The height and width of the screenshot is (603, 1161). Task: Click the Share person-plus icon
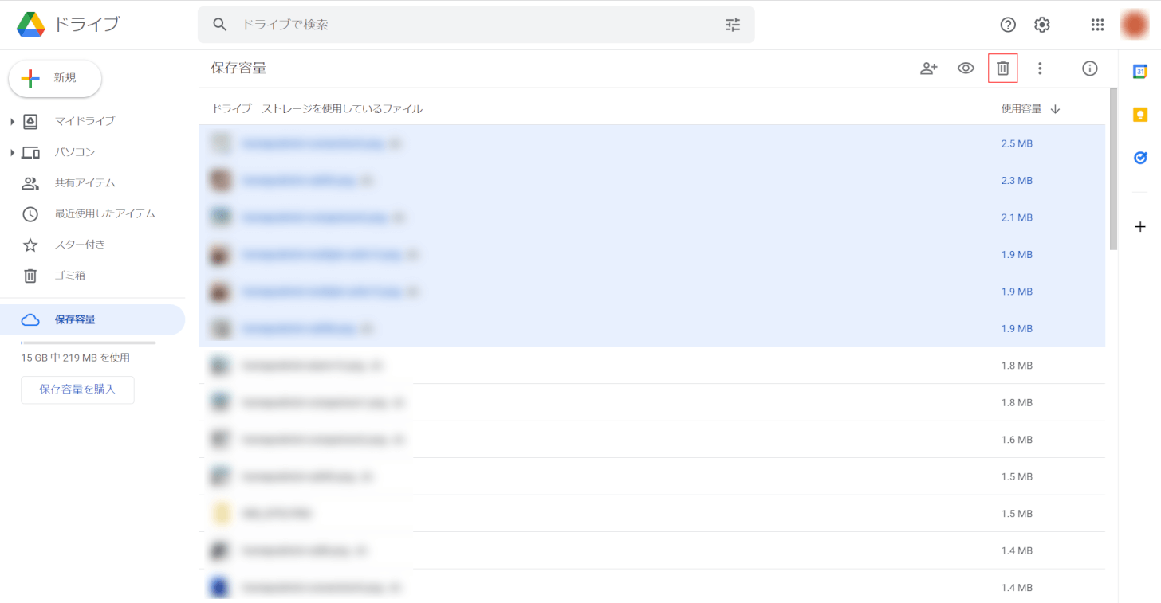click(928, 69)
